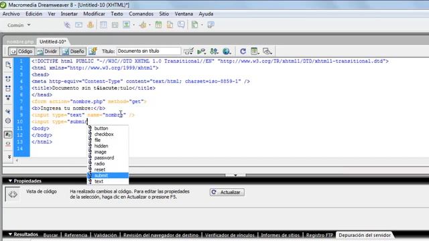The image size is (429, 241).
Task: Click the Comment insert icon
Action: 181,25
